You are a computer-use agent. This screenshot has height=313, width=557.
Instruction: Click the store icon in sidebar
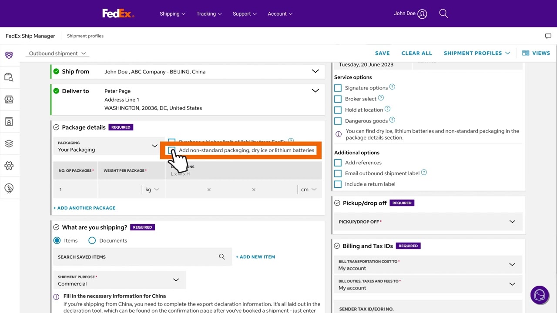[x=9, y=100]
